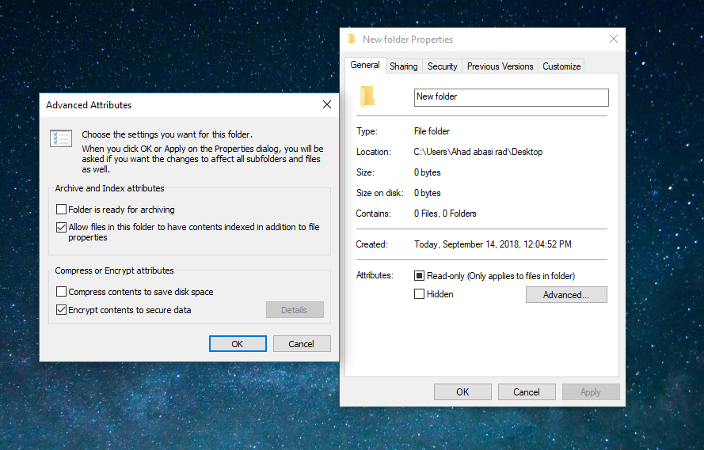Uncheck Encrypt contents to secure data
This screenshot has width=704, height=450.
(62, 310)
